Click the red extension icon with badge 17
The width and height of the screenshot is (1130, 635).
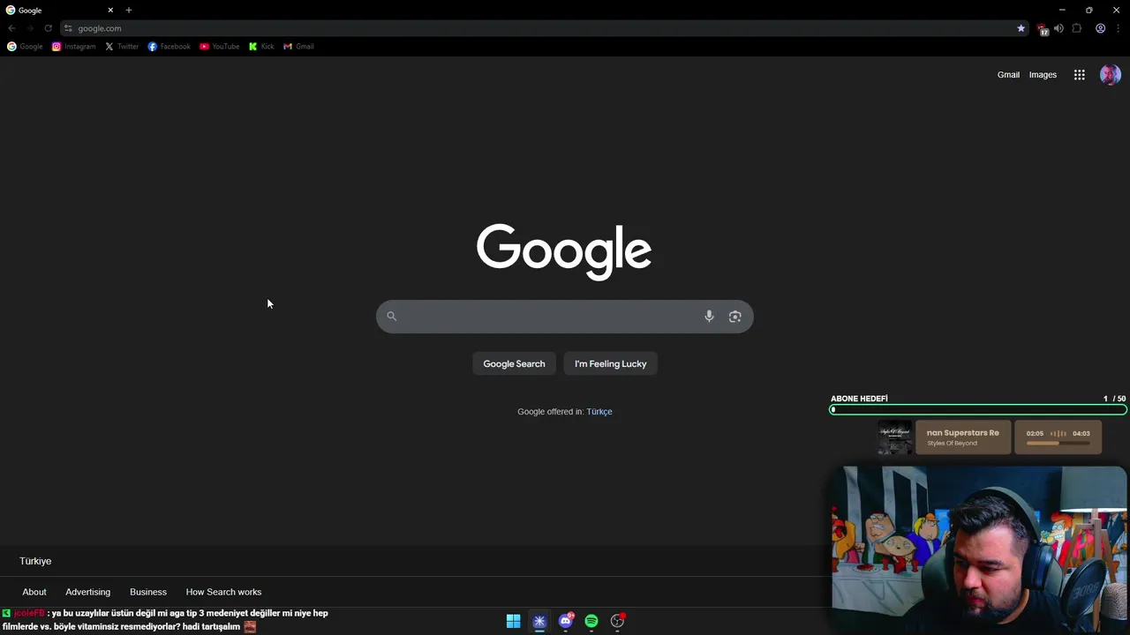1042,29
